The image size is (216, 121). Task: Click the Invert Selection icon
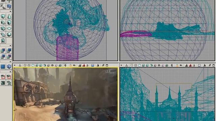(3, 83)
